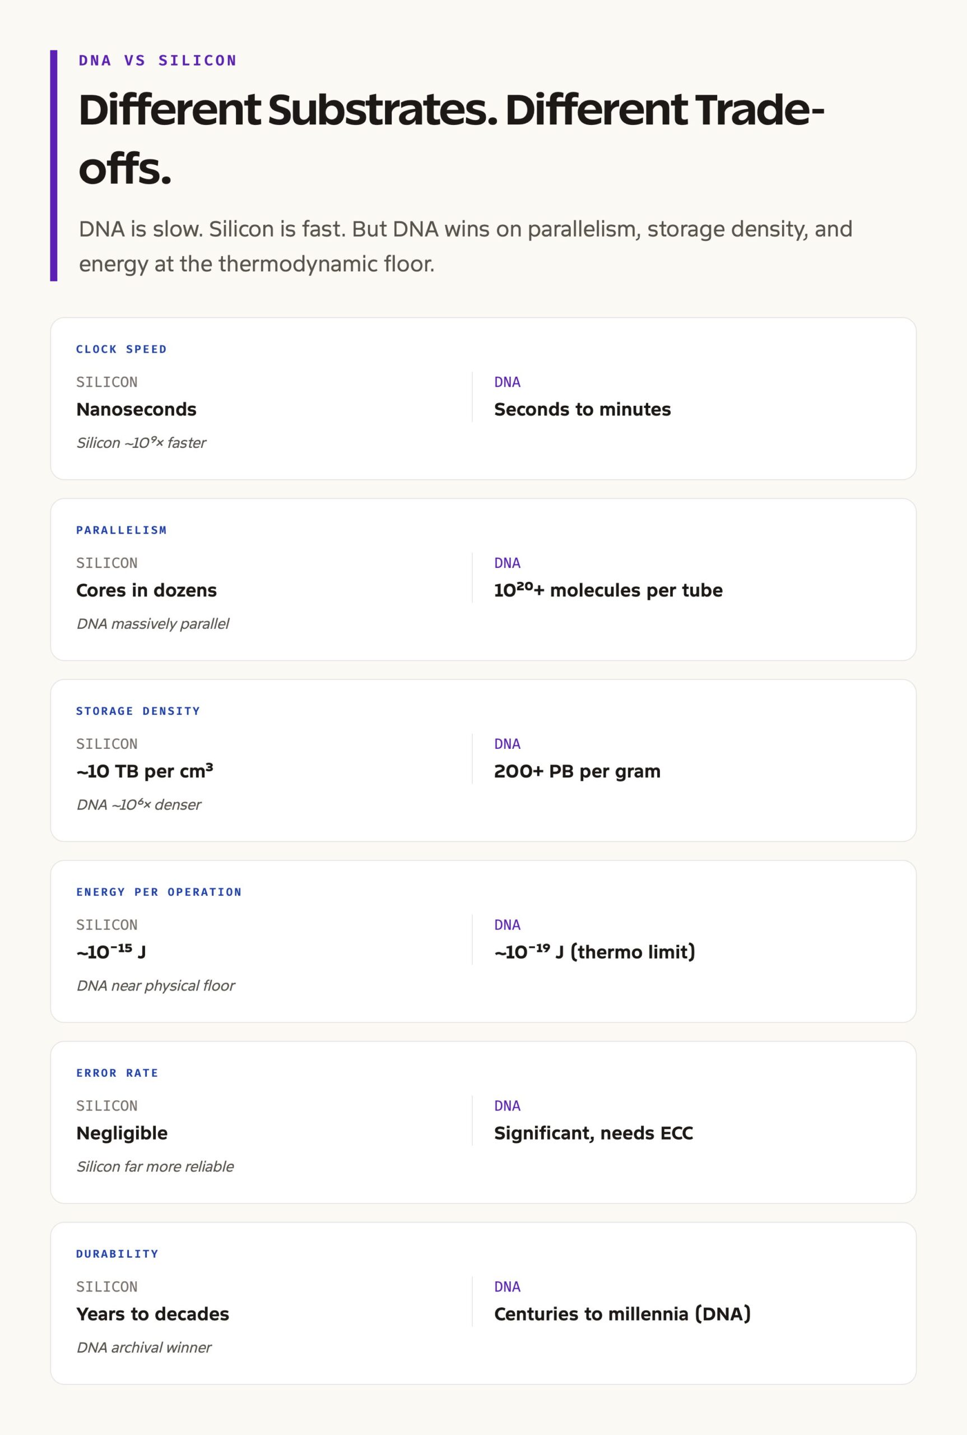Click the CLOCK SPEED card label
This screenshot has height=1435, width=967.
tap(122, 349)
